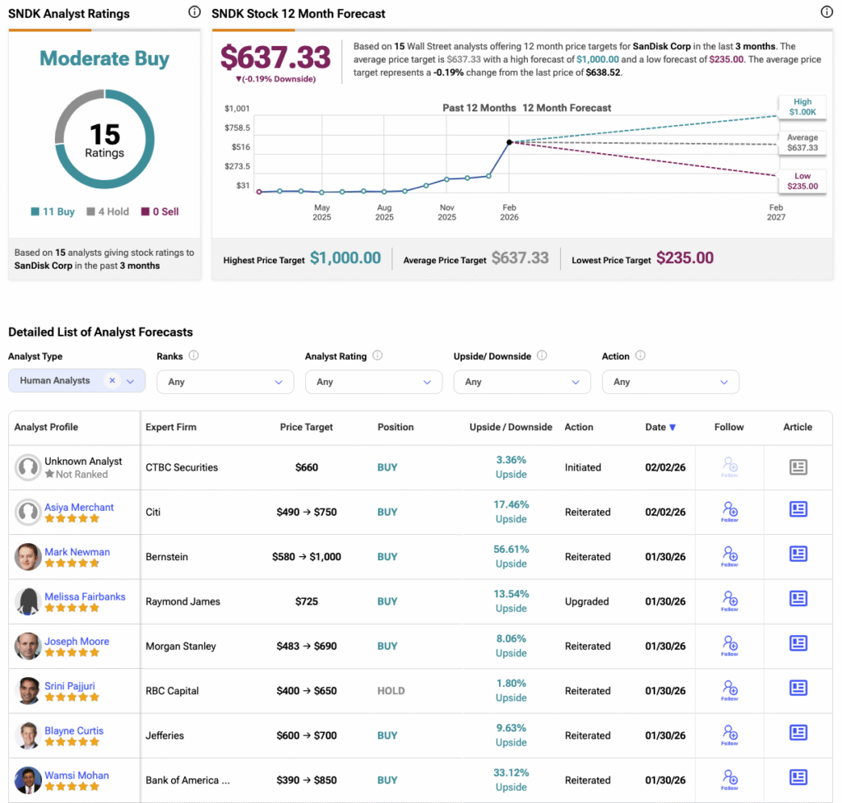Click the teal Buy legend swatch

click(35, 211)
